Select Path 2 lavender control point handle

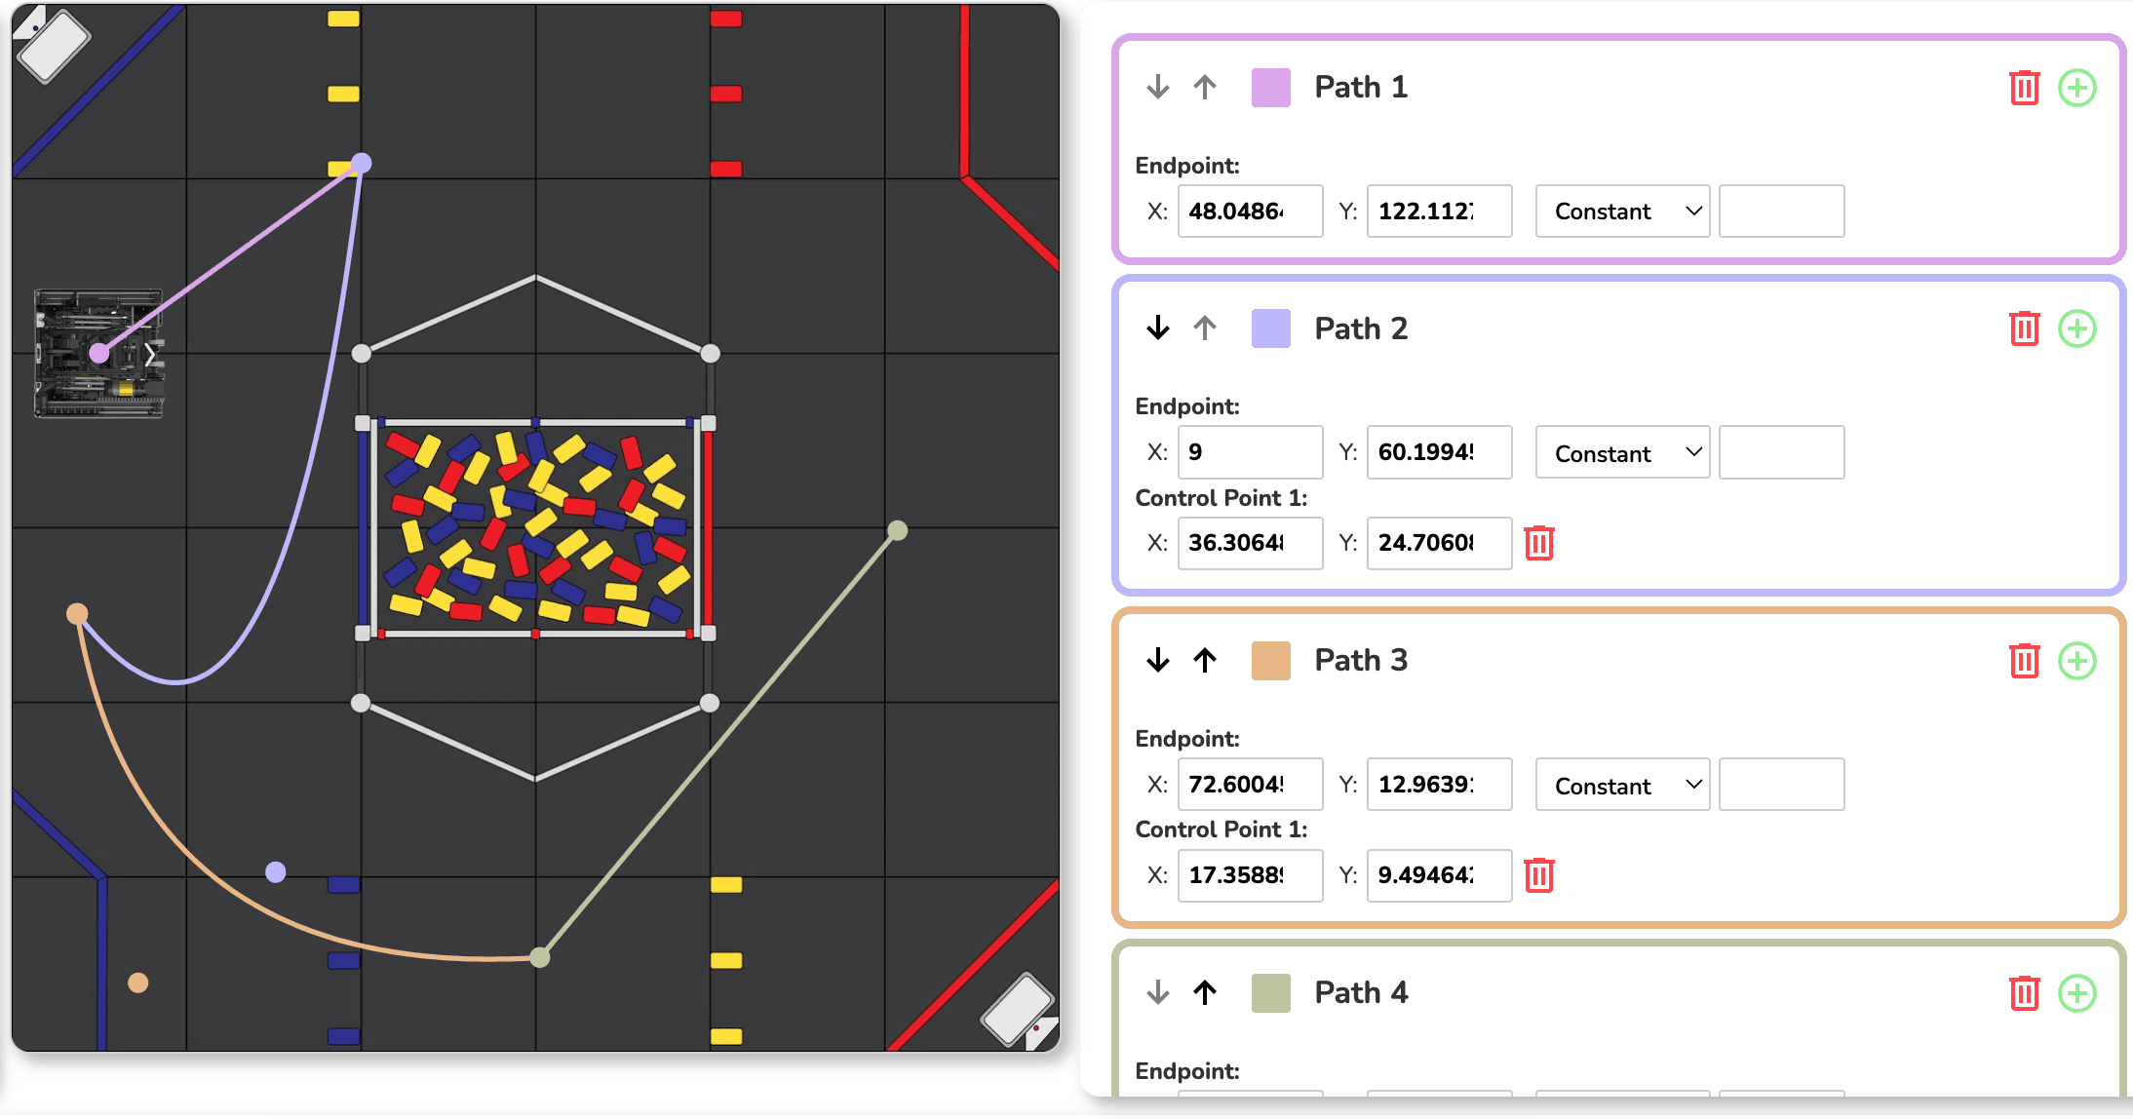pyautogui.click(x=276, y=871)
